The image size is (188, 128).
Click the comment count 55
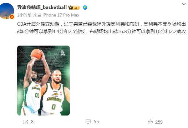pos(96,122)
